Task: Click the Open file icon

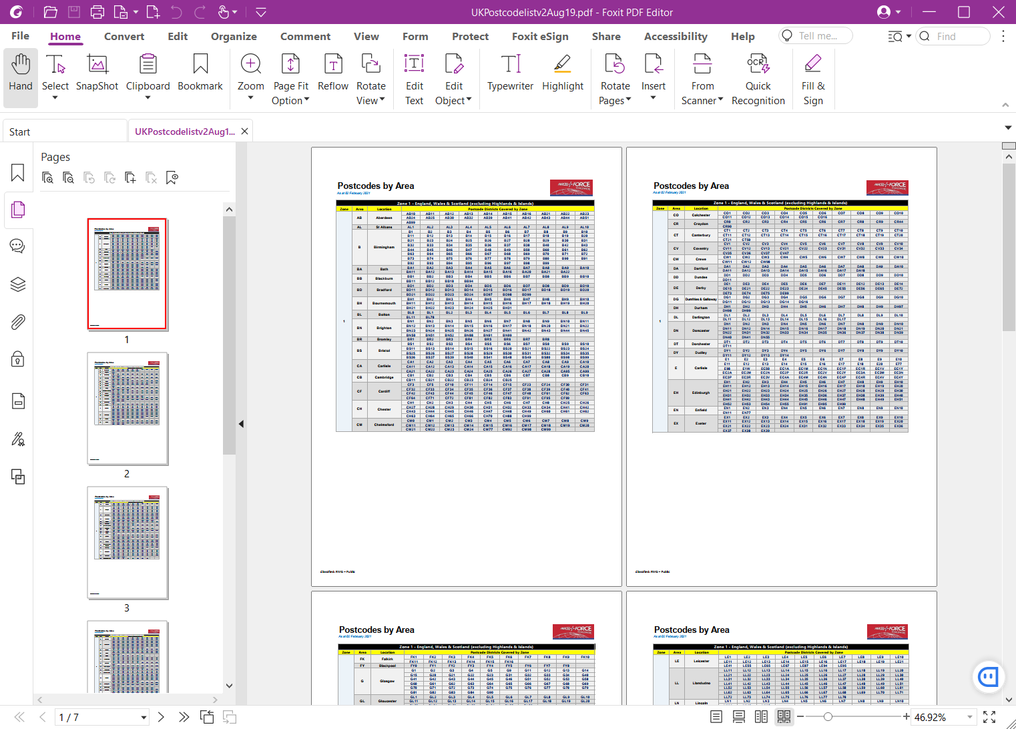Action: [50, 12]
